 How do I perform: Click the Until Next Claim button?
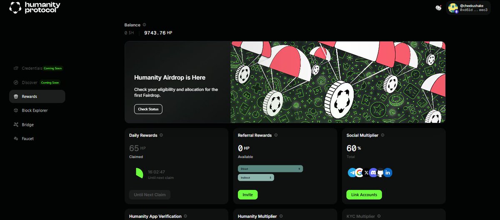150,195
